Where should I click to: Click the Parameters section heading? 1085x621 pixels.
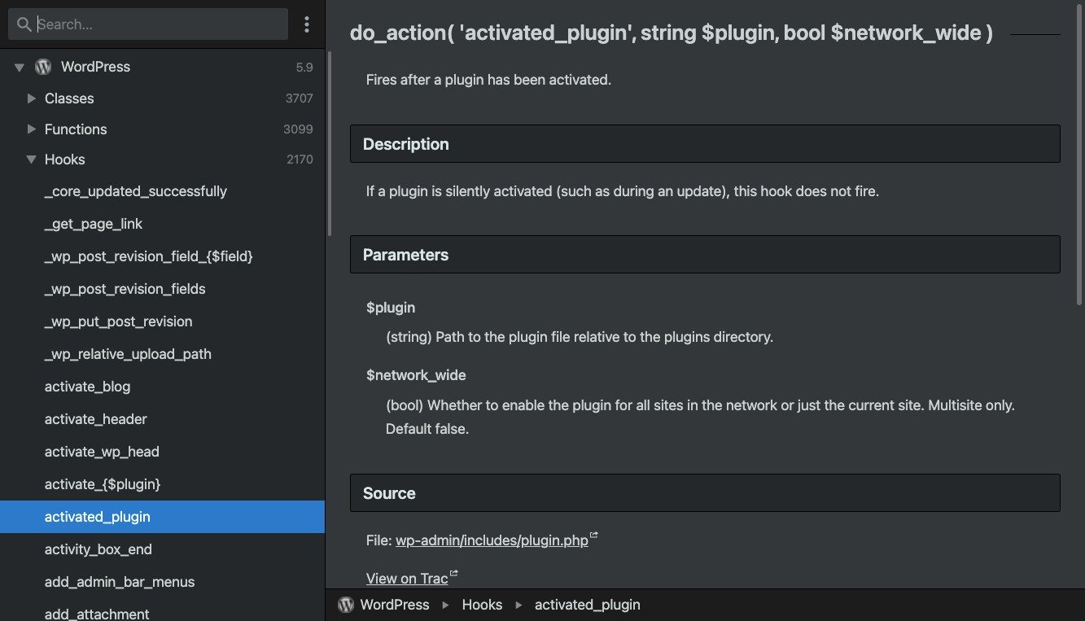(x=705, y=255)
